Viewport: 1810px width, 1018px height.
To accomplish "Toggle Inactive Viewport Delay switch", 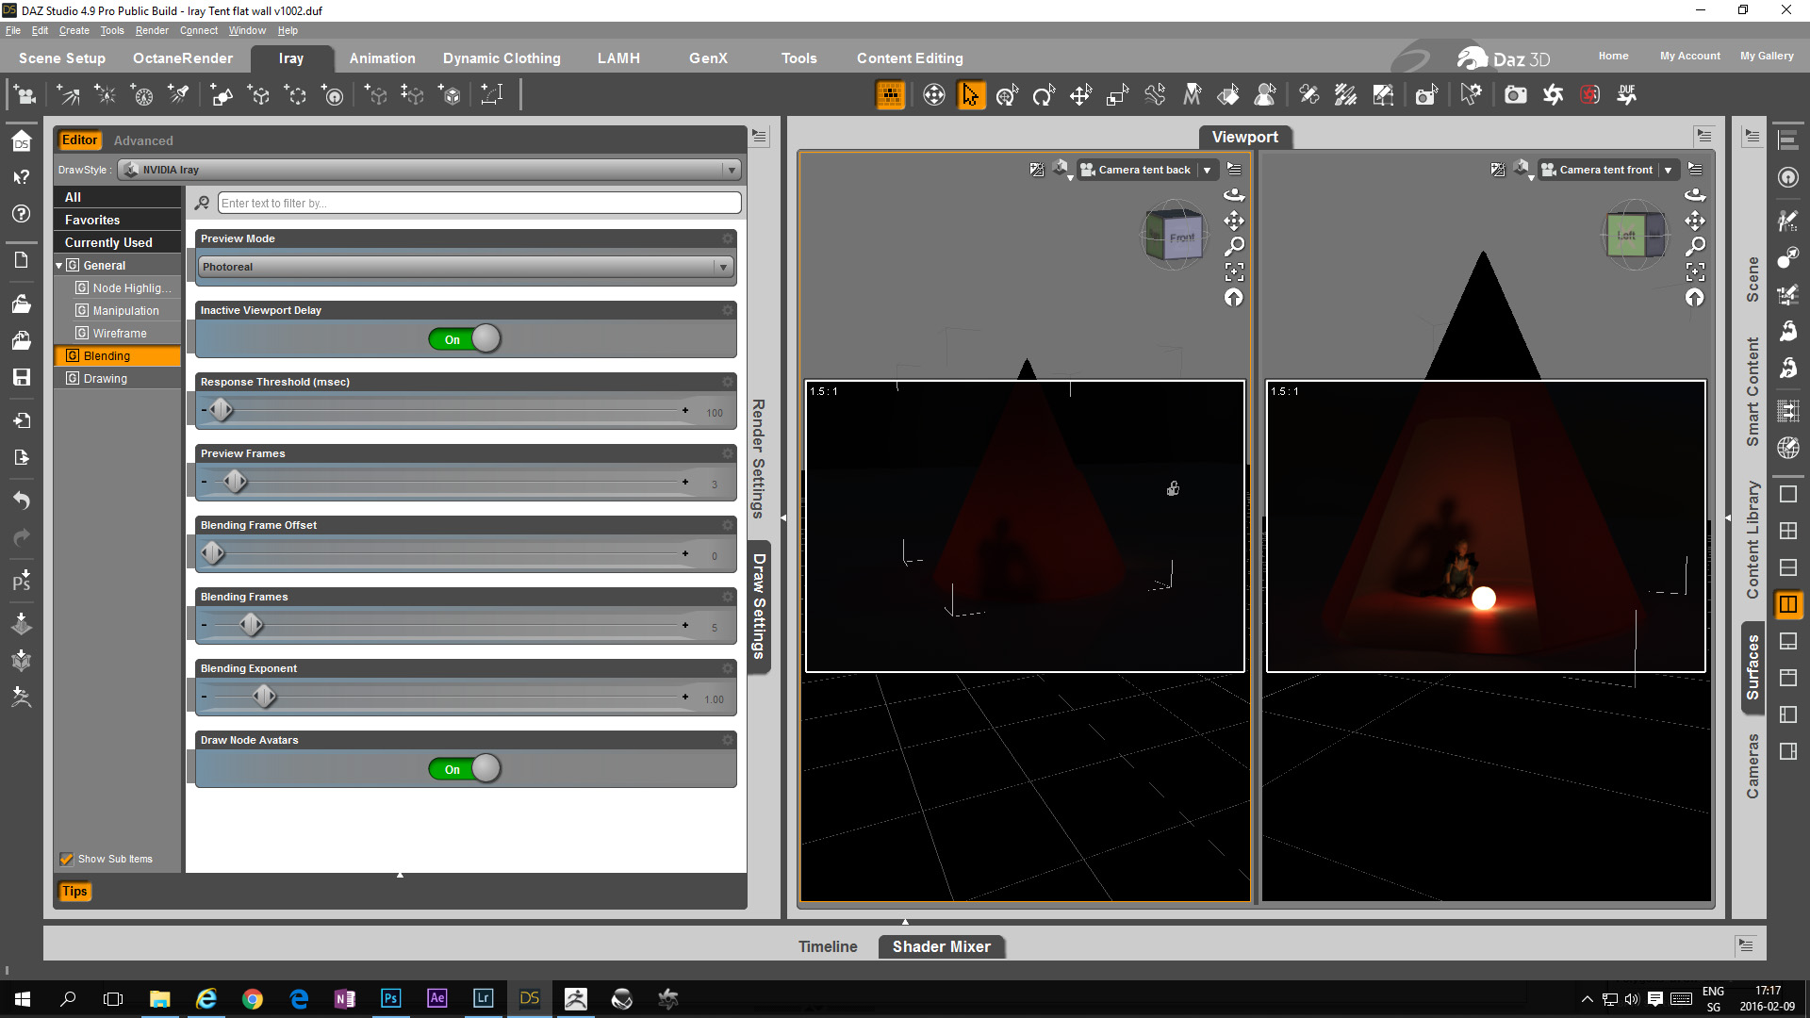I will coord(465,339).
